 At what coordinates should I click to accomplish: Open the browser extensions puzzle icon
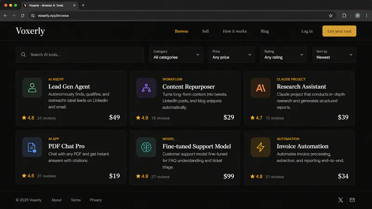pos(344,16)
